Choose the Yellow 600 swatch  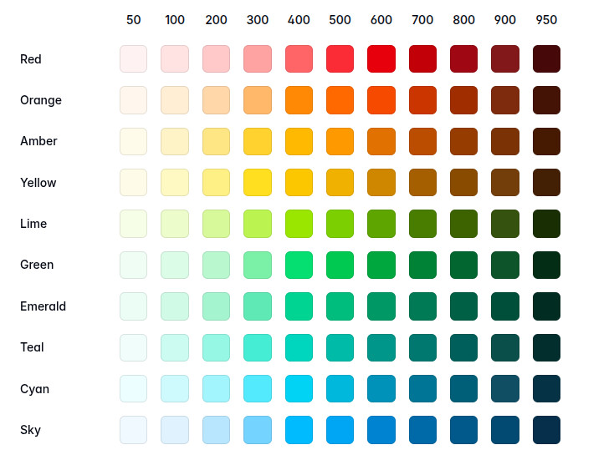tap(381, 183)
